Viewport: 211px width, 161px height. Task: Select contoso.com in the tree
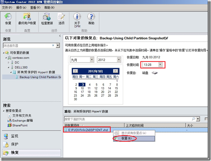click(21, 58)
